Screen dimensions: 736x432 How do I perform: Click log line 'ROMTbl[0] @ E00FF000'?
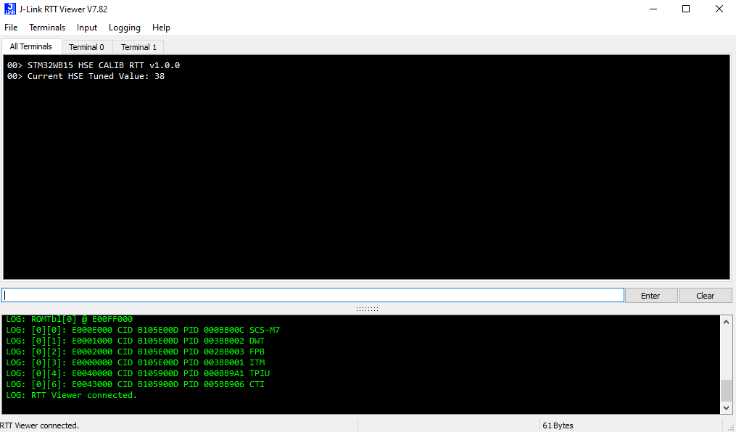point(70,319)
